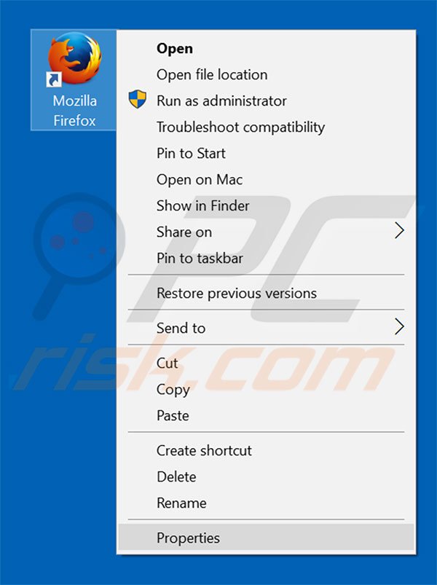
Task: Click the shortcut arrow overlay on Firefox icon
Action: click(54, 80)
